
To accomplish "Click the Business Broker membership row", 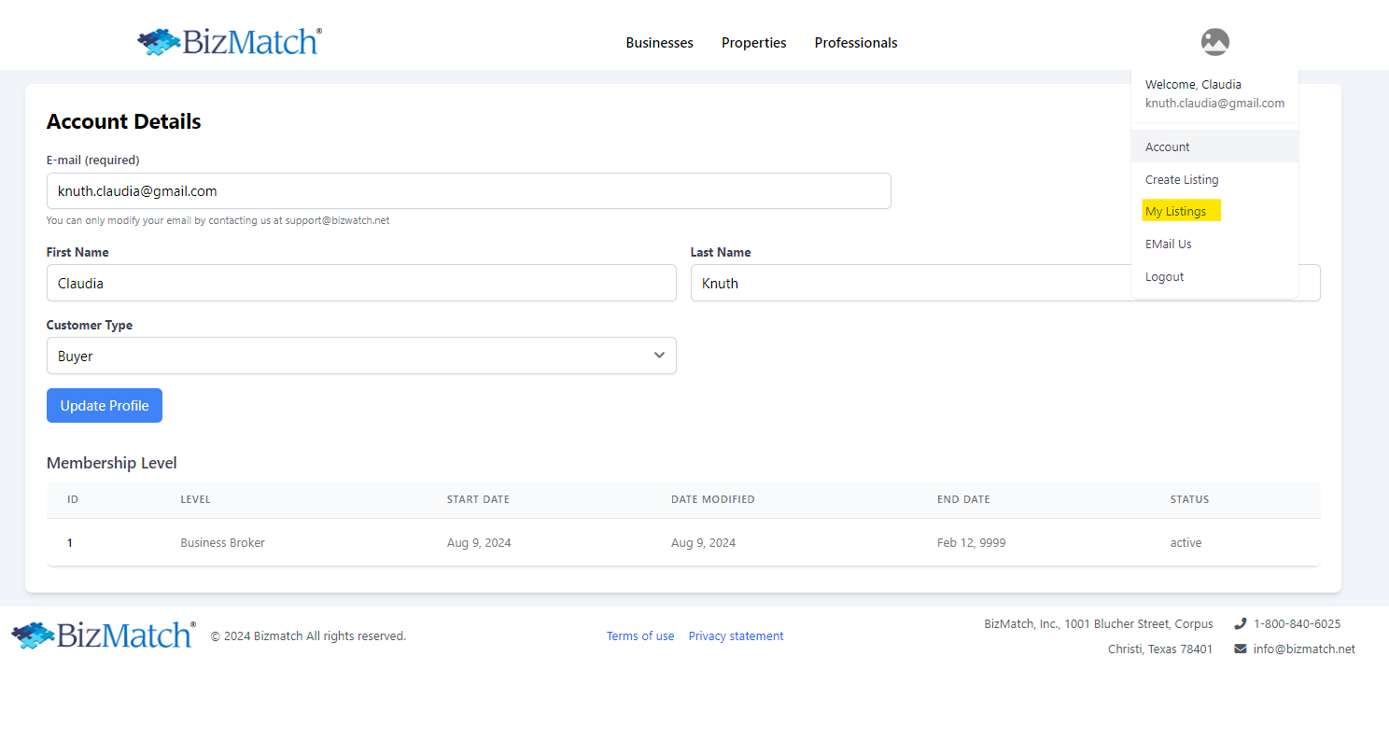I will coord(222,542).
